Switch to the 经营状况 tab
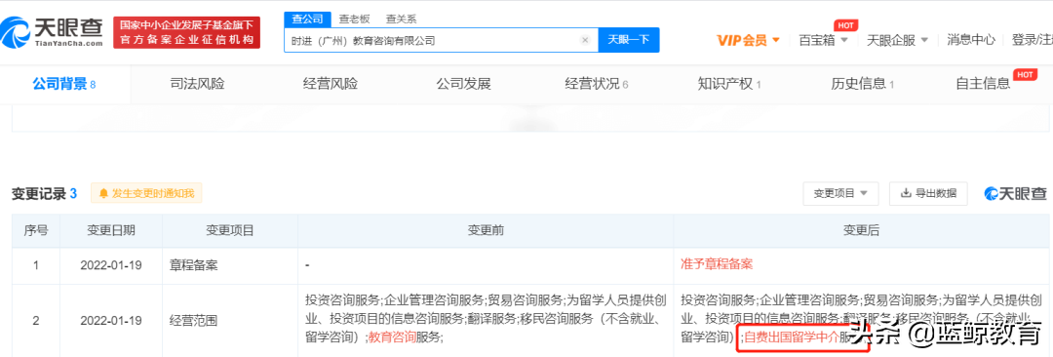Screen dimensions: 1053x357 point(597,84)
